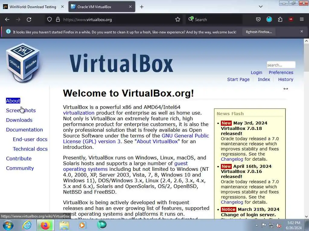Open the Contribute sidebar link
Image resolution: width=309 pixels, height=231 pixels.
pyautogui.click(x=19, y=159)
